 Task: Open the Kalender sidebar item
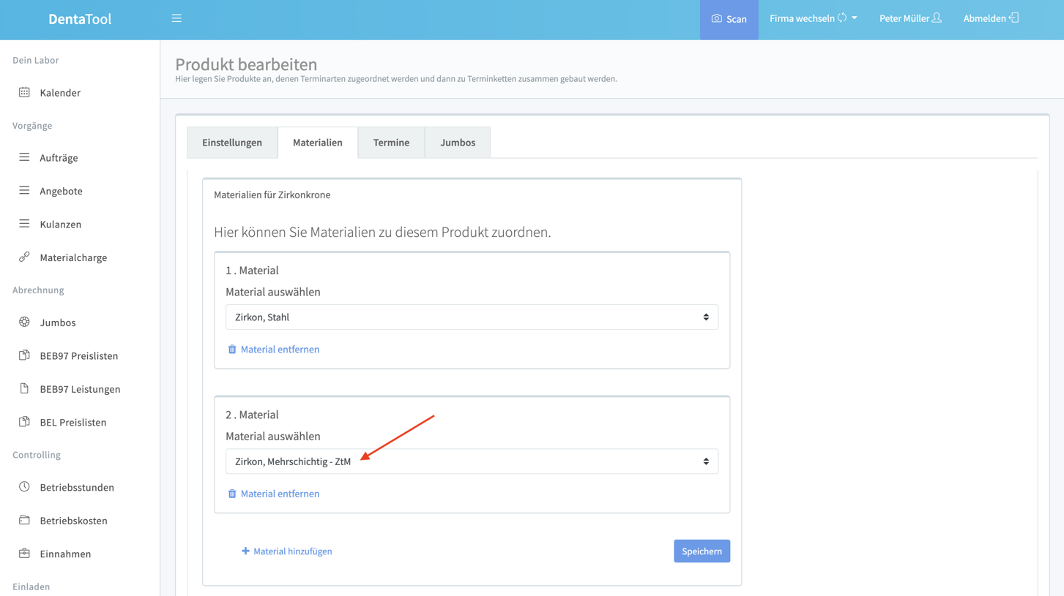pyautogui.click(x=60, y=93)
